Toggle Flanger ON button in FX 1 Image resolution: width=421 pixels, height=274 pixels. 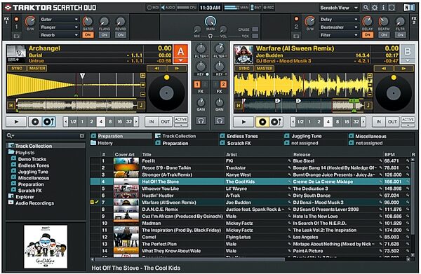point(104,35)
